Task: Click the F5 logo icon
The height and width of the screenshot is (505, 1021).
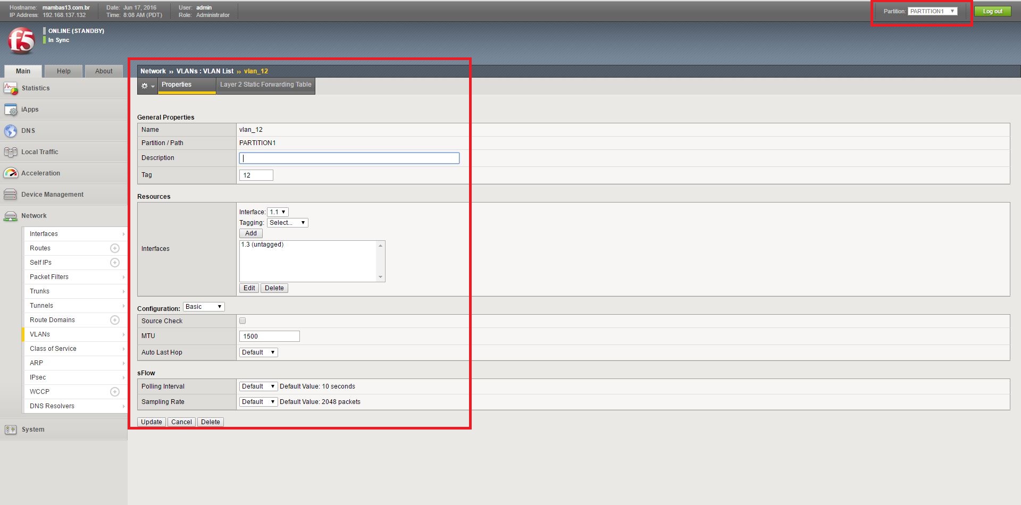Action: point(21,41)
